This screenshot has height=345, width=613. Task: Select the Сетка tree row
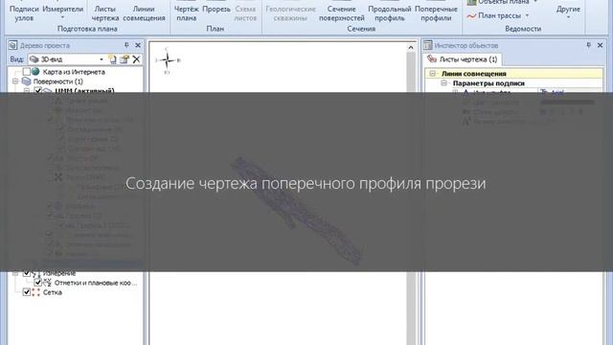[x=52, y=292]
